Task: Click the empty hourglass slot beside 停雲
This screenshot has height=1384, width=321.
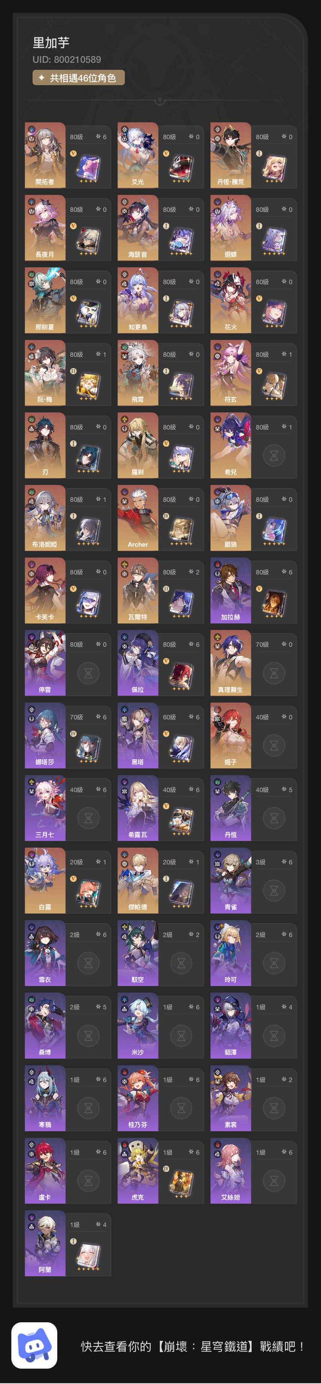Action: coord(88,673)
